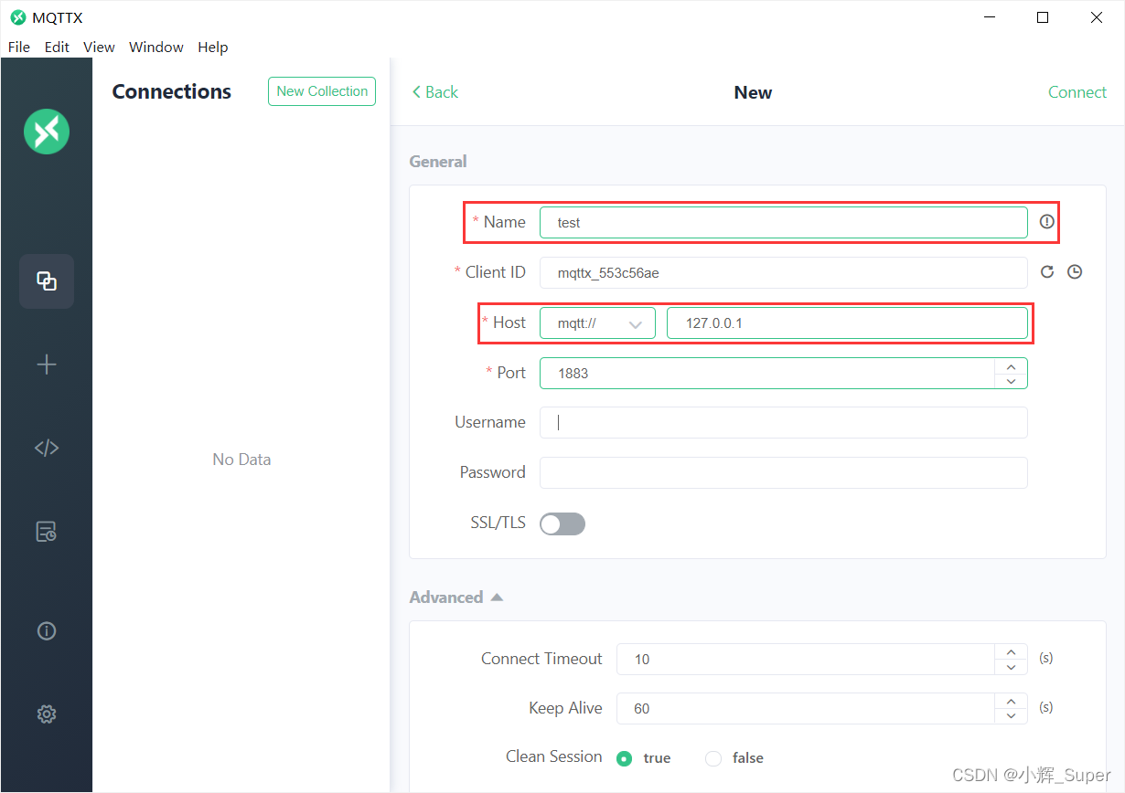The image size is (1125, 793).
Task: Toggle the SSL/TLS switch
Action: point(562,523)
